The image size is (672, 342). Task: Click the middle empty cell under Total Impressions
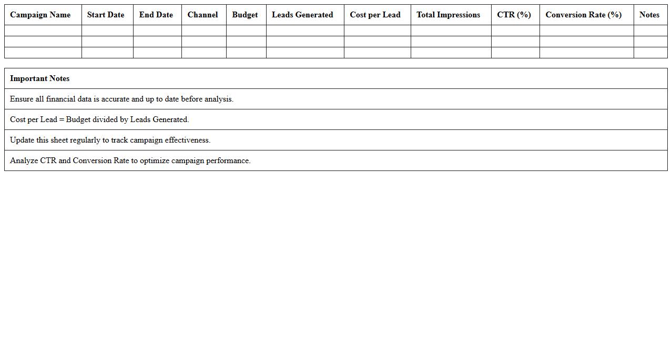click(451, 42)
